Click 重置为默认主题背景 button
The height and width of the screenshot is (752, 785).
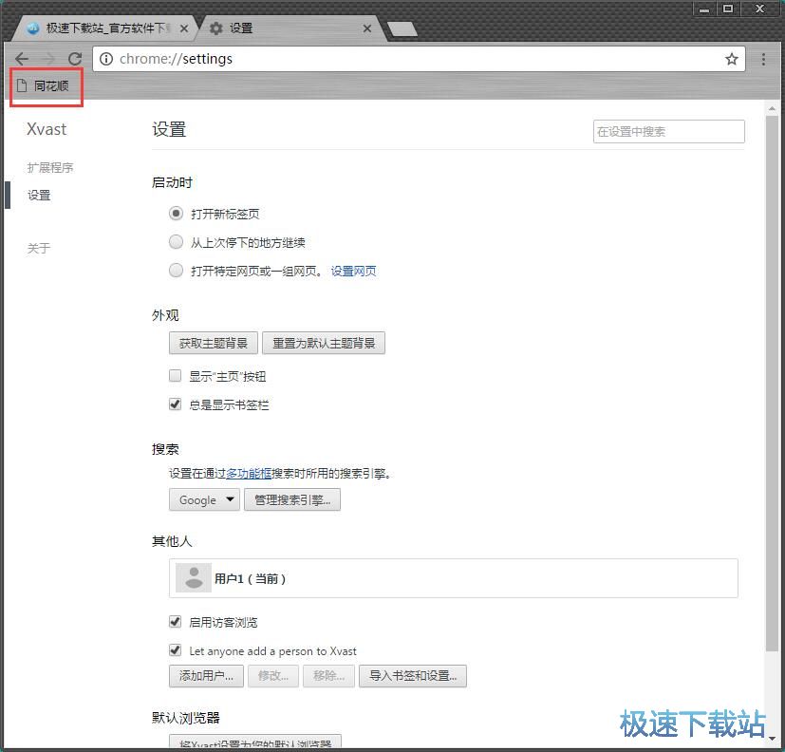324,343
